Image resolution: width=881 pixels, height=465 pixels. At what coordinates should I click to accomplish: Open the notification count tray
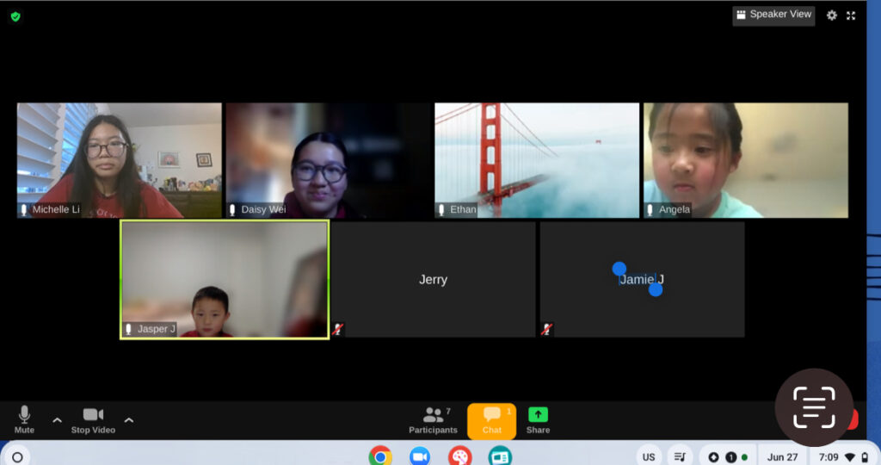728,457
